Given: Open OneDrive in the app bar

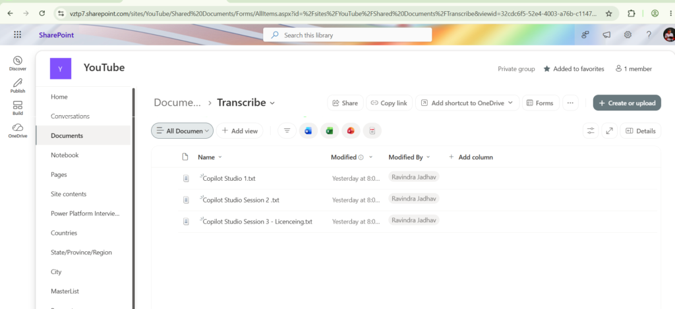Looking at the screenshot, I should tap(18, 130).
